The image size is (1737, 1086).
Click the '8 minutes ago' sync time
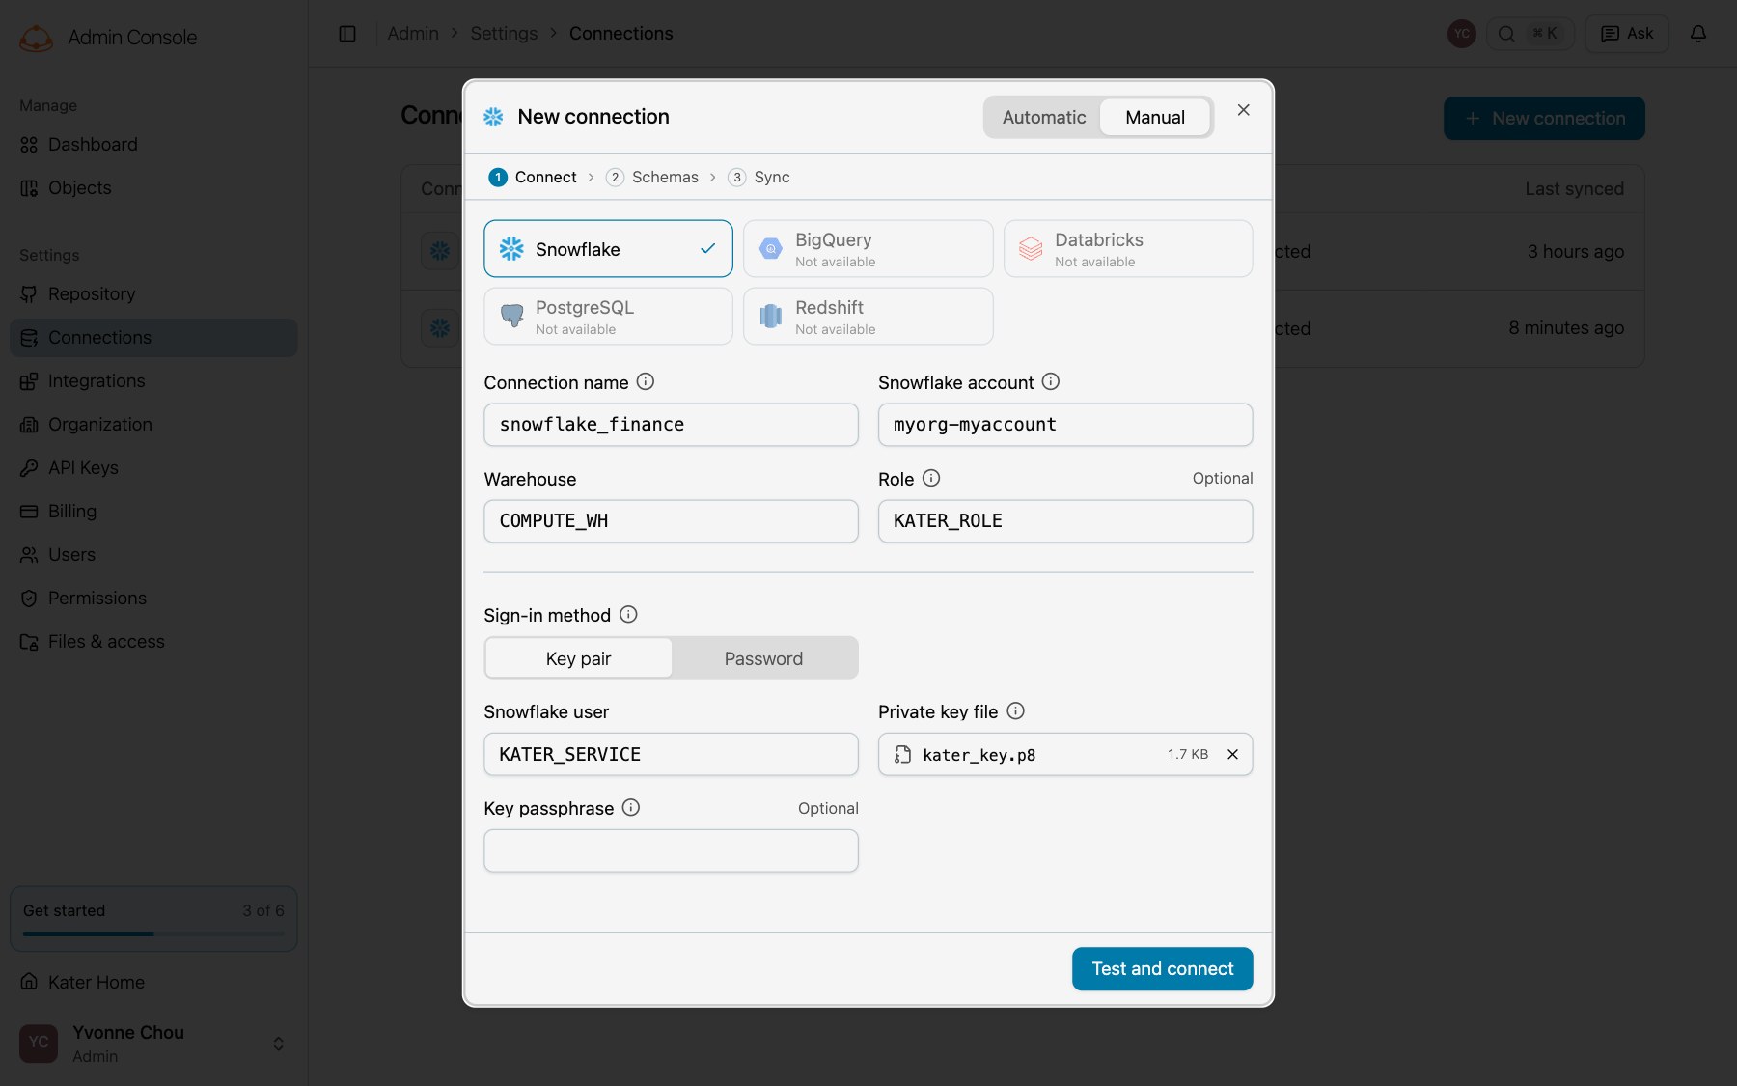point(1566,328)
